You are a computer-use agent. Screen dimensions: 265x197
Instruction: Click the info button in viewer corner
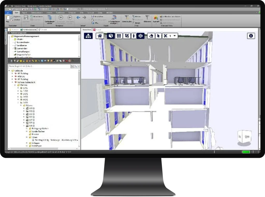251,36
